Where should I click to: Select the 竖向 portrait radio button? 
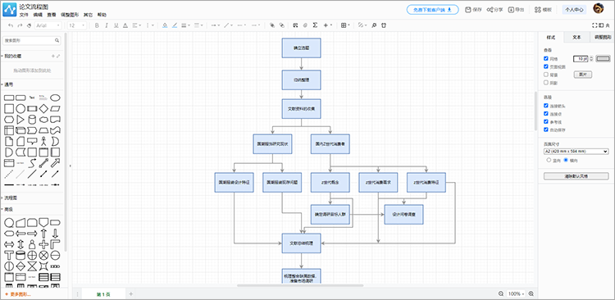(549, 161)
